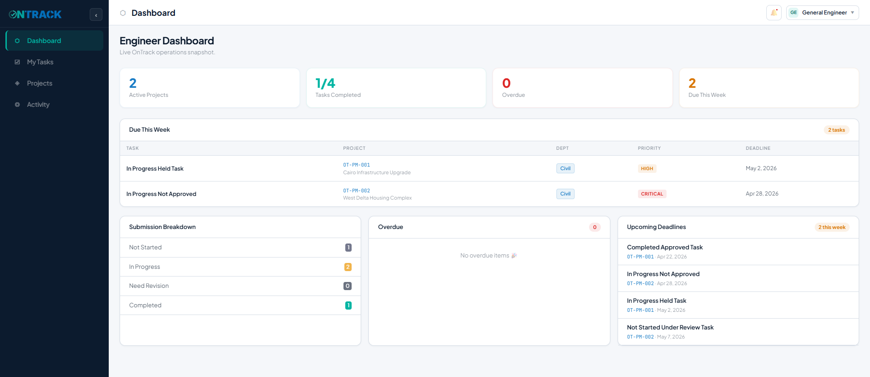The width and height of the screenshot is (870, 377).
Task: Click the May 2, 2026 deadline cell
Action: 761,168
